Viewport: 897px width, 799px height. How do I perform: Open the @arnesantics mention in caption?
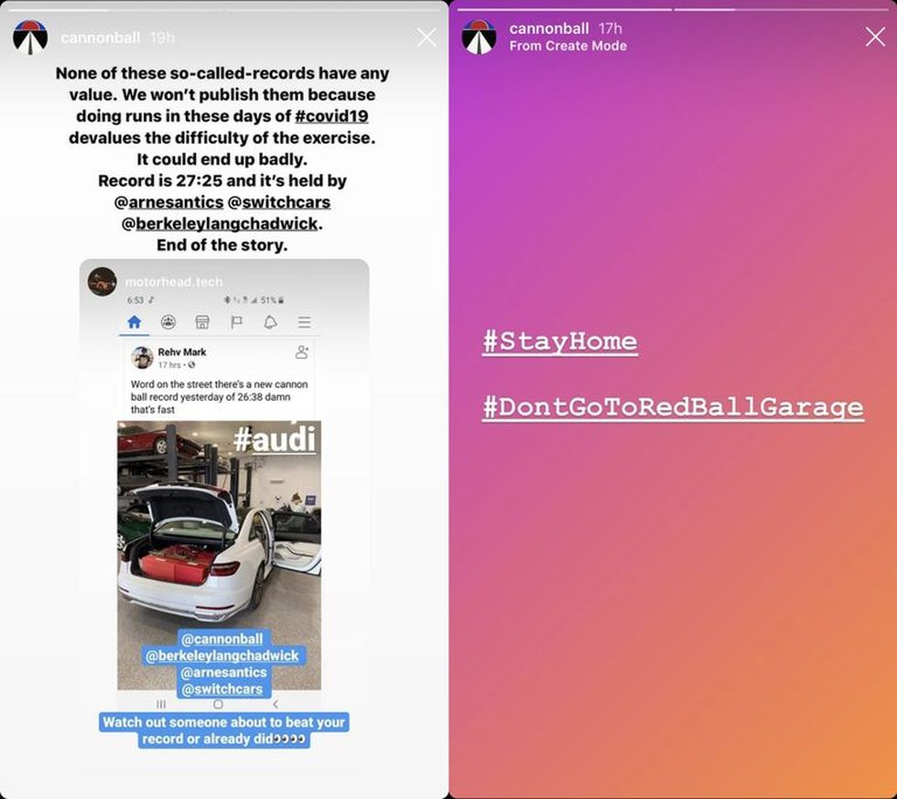click(x=168, y=202)
